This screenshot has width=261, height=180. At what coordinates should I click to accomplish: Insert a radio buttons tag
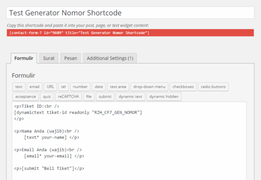point(213,87)
